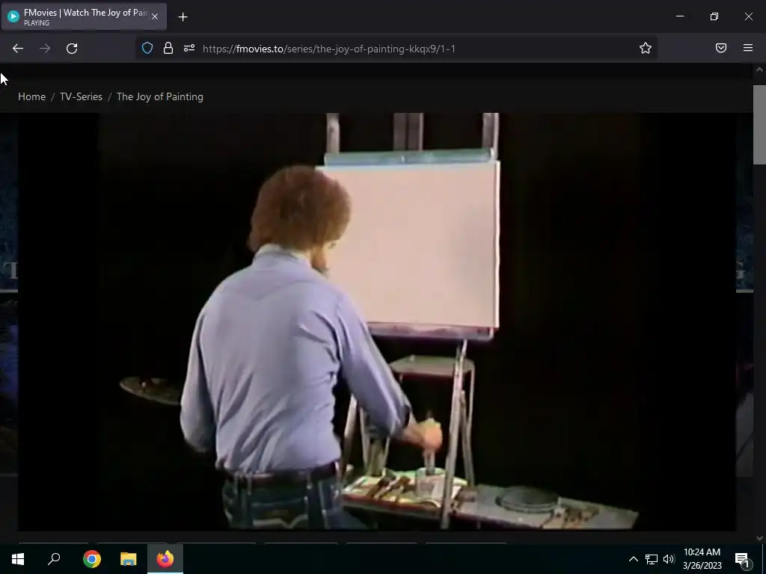Image resolution: width=766 pixels, height=574 pixels.
Task: Minimize the Firefox window
Action: point(679,16)
